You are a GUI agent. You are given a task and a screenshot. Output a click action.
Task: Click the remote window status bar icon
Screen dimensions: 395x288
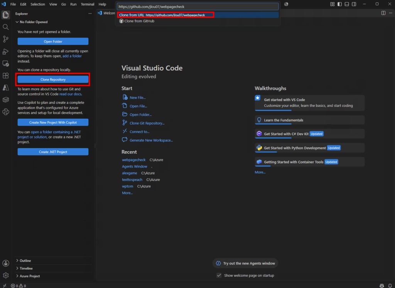[x=5, y=285]
